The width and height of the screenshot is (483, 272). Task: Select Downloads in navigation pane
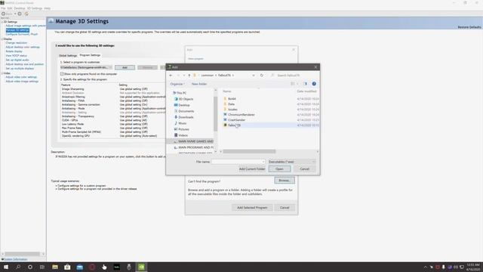(x=186, y=117)
